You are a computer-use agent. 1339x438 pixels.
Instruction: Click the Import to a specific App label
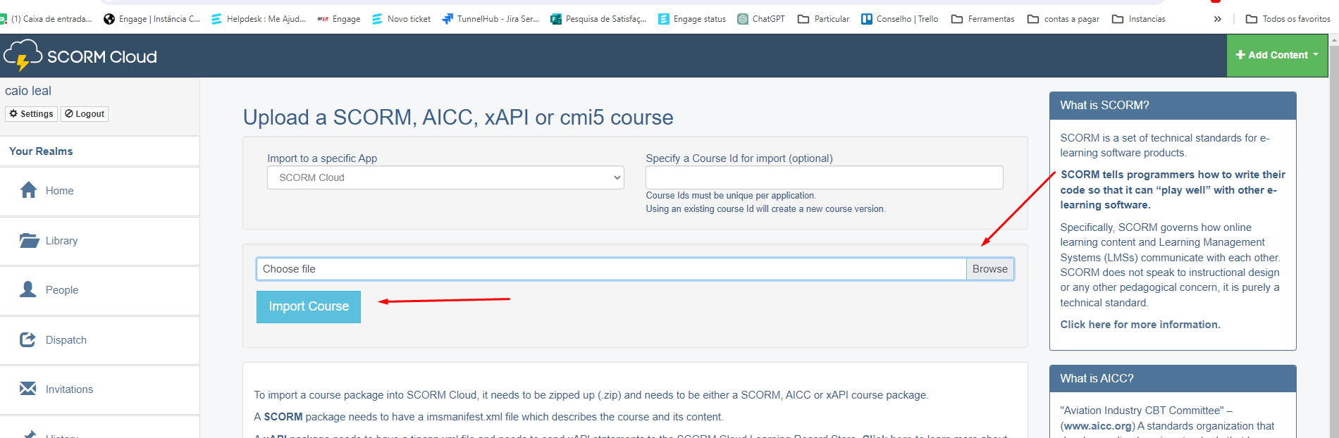click(x=322, y=158)
